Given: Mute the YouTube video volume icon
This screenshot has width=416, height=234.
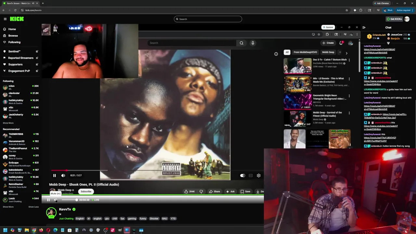Looking at the screenshot, I should pos(63,175).
